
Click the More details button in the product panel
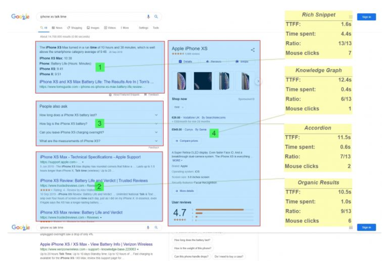tap(185, 191)
